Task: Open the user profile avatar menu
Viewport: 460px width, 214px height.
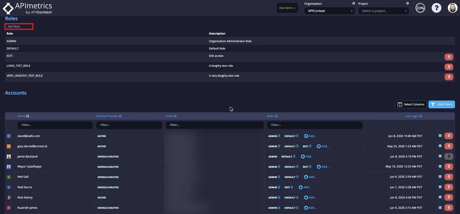Action: 453,8
